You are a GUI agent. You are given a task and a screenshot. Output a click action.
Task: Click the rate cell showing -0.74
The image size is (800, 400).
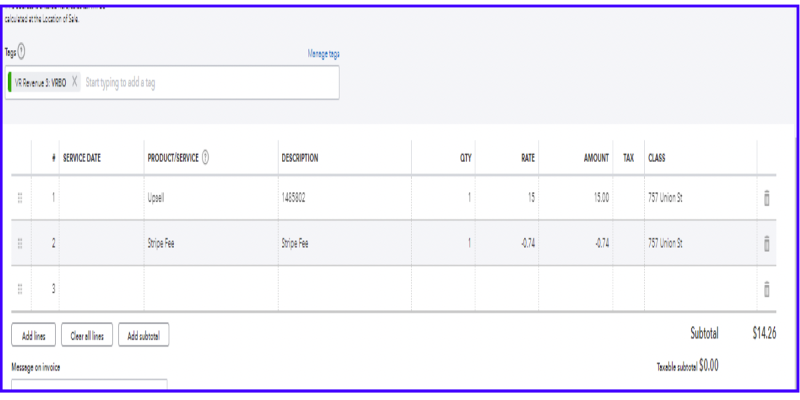coord(507,244)
